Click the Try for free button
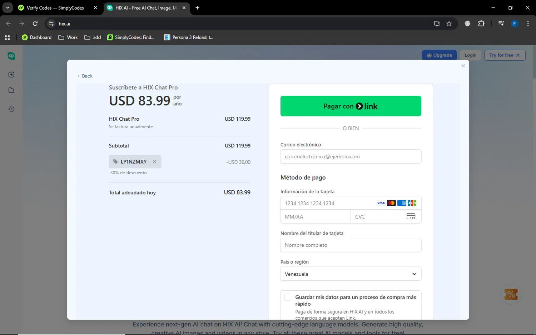 point(505,55)
